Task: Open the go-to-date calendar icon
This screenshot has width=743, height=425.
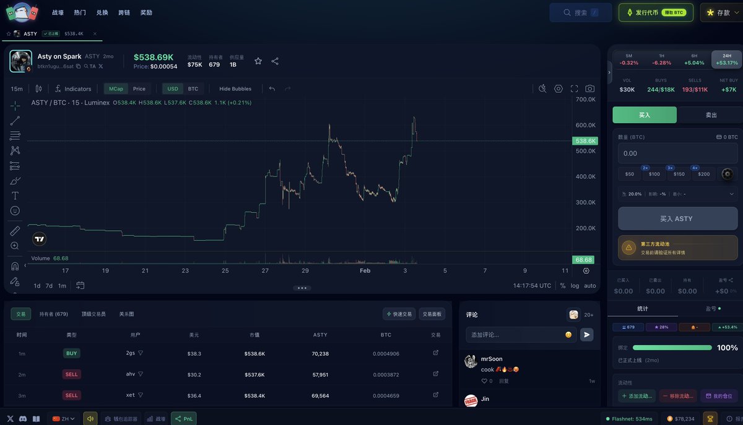Action: [80, 285]
